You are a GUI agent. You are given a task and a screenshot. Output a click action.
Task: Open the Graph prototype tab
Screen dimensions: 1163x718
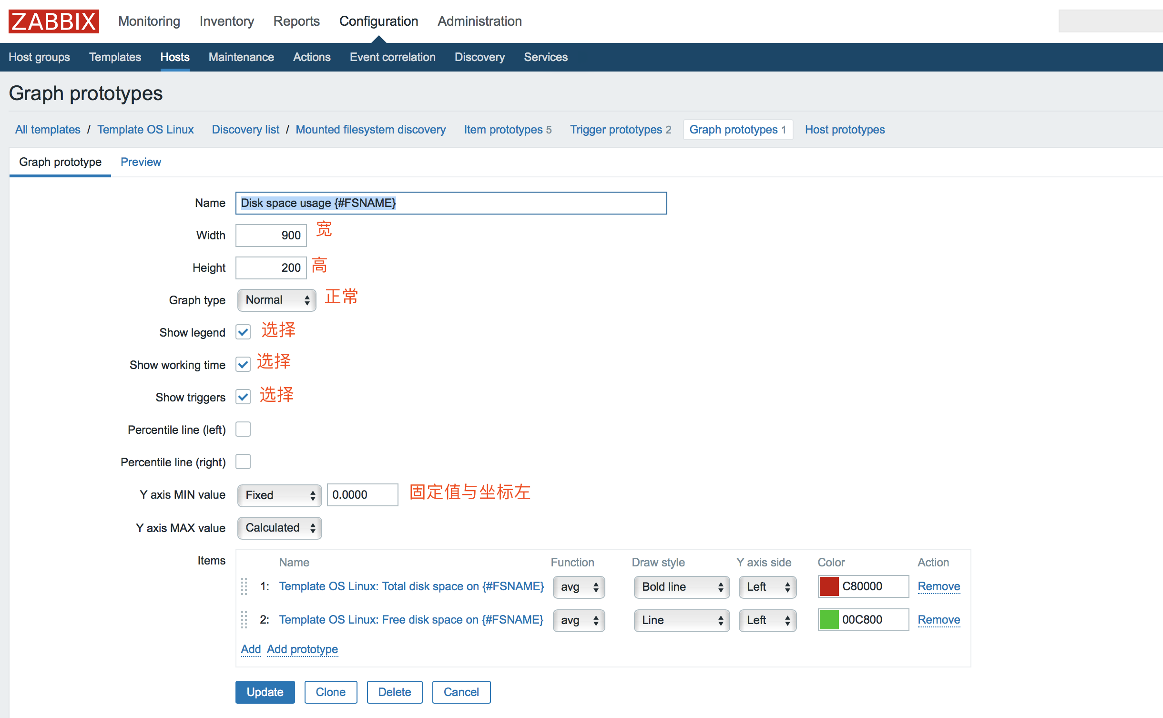tap(61, 162)
